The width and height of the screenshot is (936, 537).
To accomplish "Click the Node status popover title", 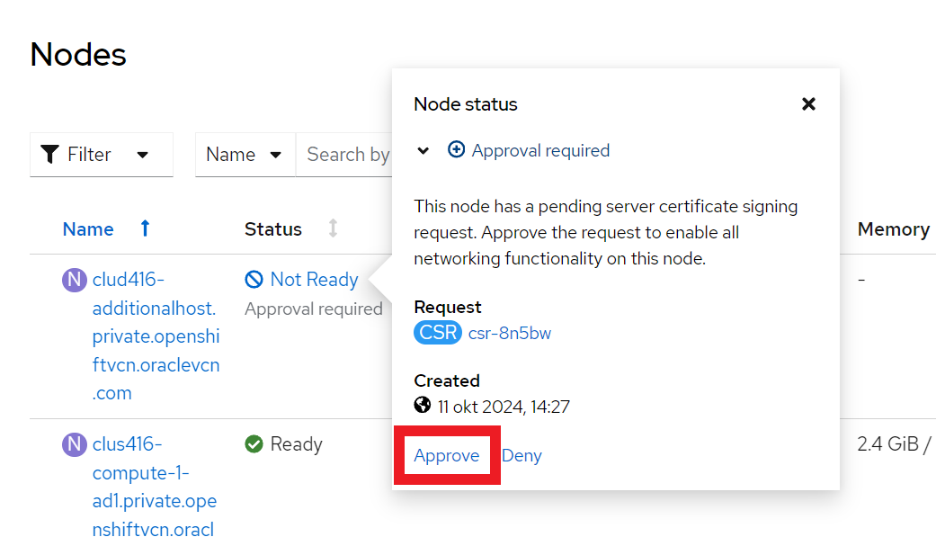I will pos(466,104).
